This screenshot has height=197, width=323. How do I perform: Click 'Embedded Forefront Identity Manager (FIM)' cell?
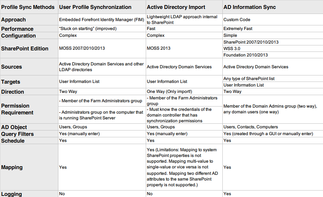coord(102,20)
